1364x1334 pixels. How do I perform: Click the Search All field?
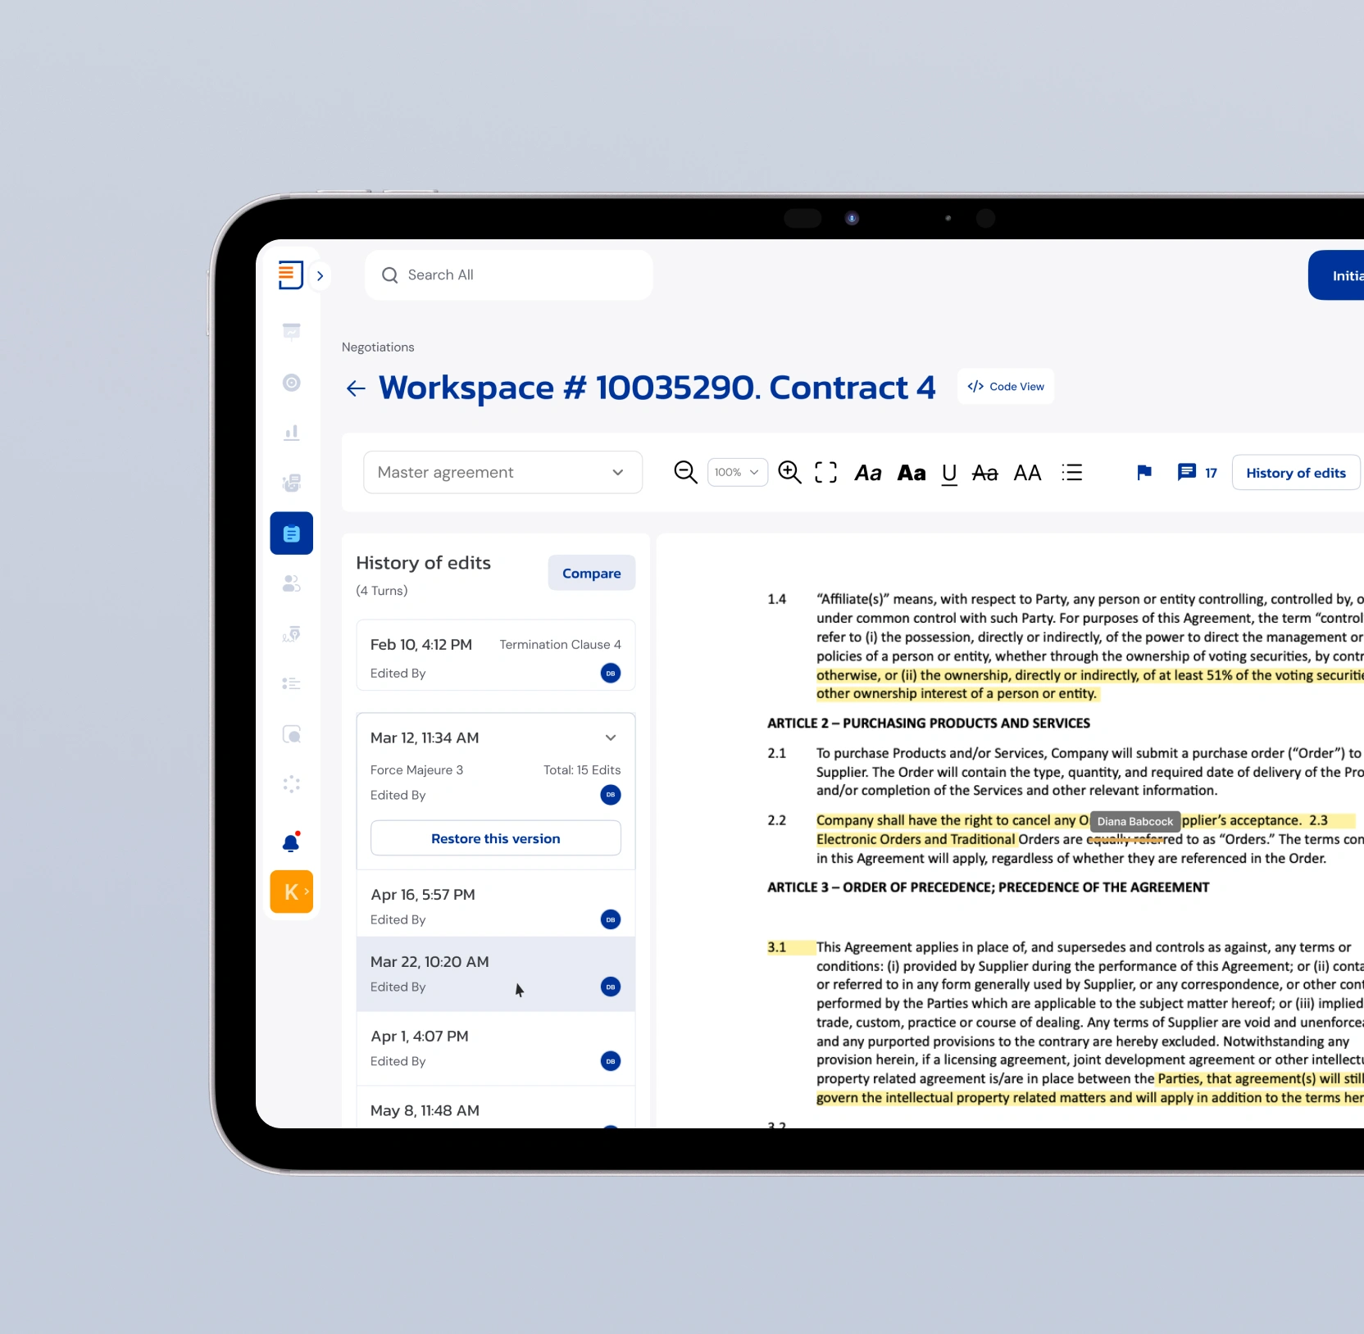509,275
